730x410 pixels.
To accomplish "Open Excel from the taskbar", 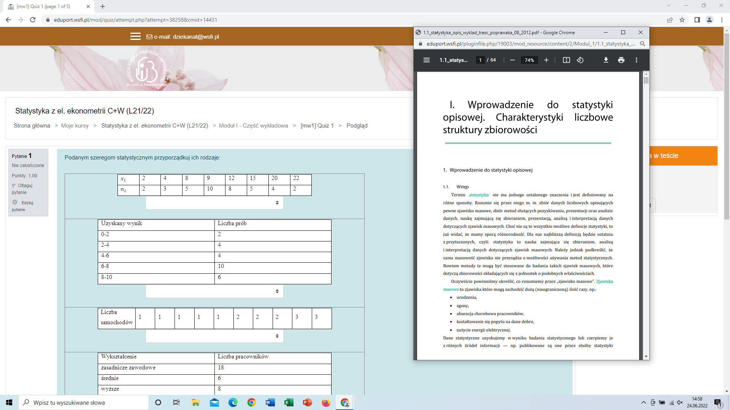I will tap(289, 402).
